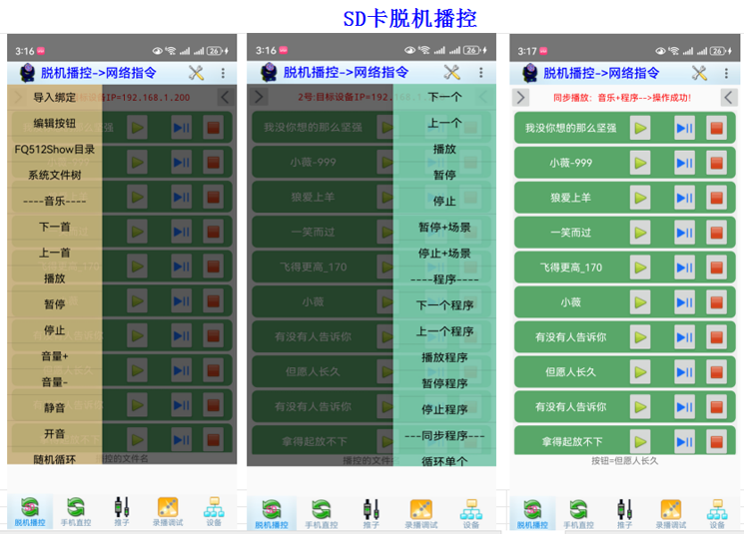This screenshot has width=744, height=534.
Task: Choose 'FQ512Show目录' from left drawer
Action: click(x=55, y=150)
